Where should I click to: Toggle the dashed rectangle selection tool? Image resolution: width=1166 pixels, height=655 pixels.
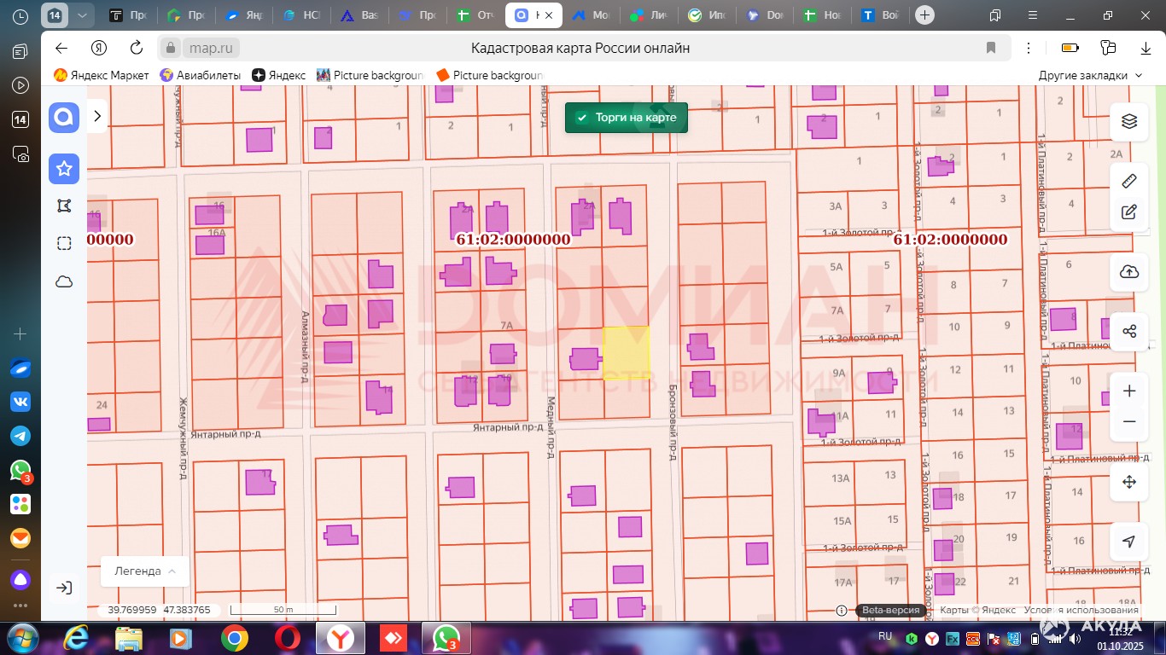coord(64,244)
